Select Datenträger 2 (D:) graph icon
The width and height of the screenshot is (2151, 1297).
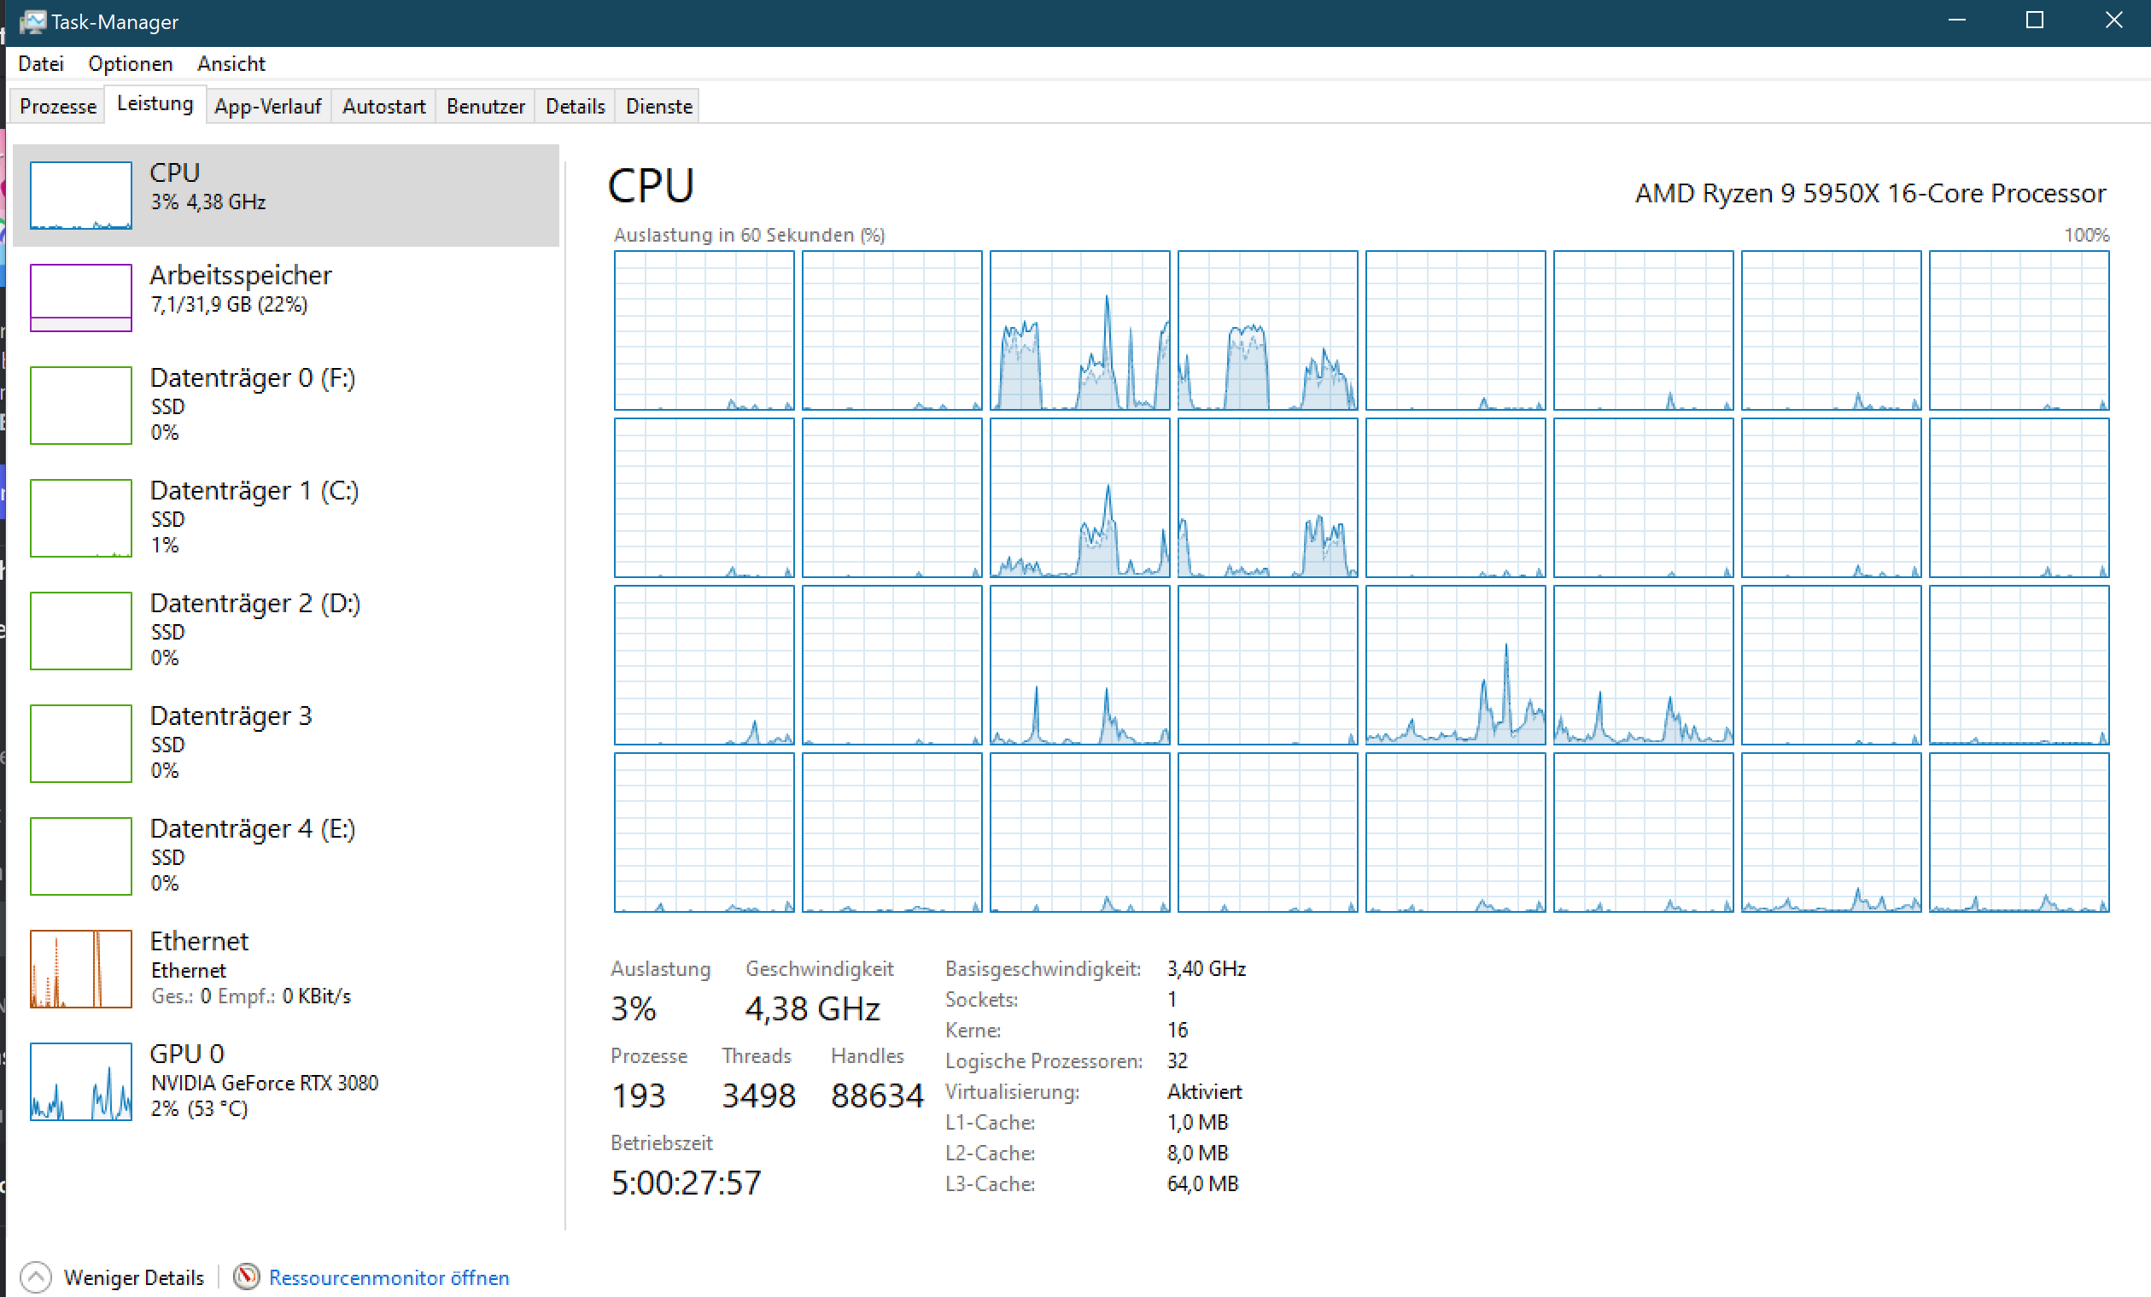coord(80,630)
